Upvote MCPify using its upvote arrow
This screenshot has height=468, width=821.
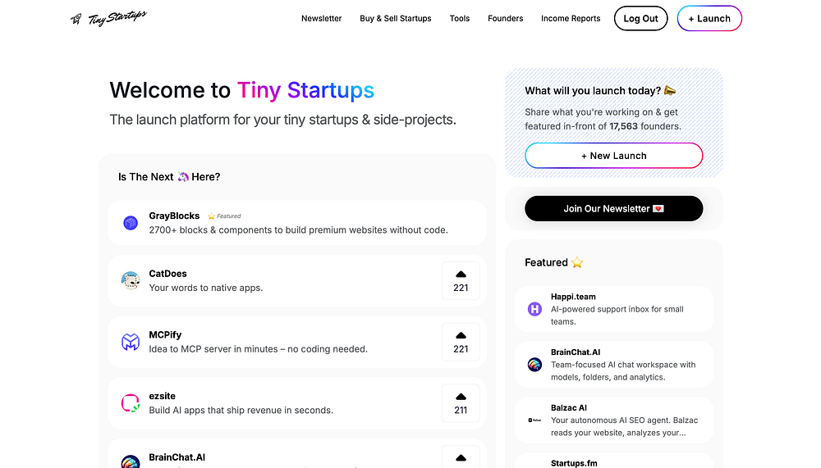point(461,342)
